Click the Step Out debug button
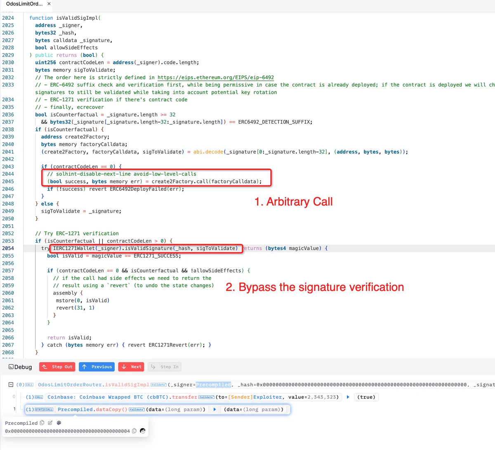The height and width of the screenshot is (450, 495). point(57,367)
